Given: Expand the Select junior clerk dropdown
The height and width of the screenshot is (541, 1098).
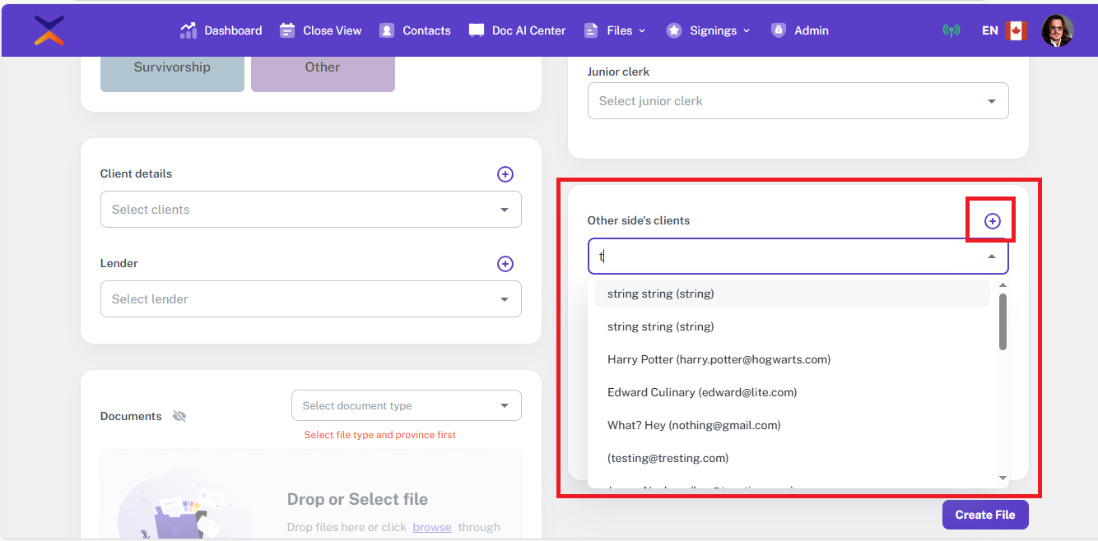Looking at the screenshot, I should (798, 101).
